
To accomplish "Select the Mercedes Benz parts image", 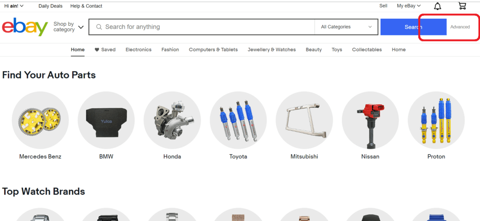I will click(40, 120).
